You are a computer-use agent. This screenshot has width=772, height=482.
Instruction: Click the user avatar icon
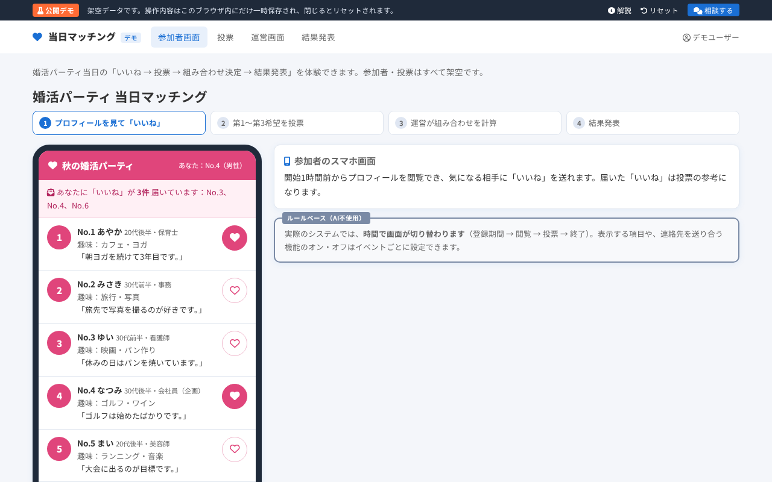(x=686, y=37)
